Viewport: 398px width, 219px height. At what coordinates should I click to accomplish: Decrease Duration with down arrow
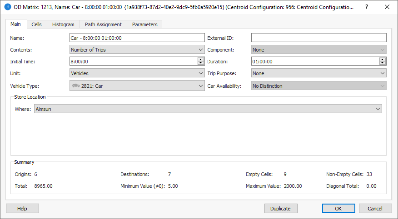point(383,63)
